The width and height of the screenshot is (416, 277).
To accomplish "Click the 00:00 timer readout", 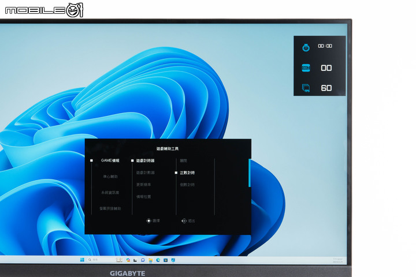I will pos(325,46).
